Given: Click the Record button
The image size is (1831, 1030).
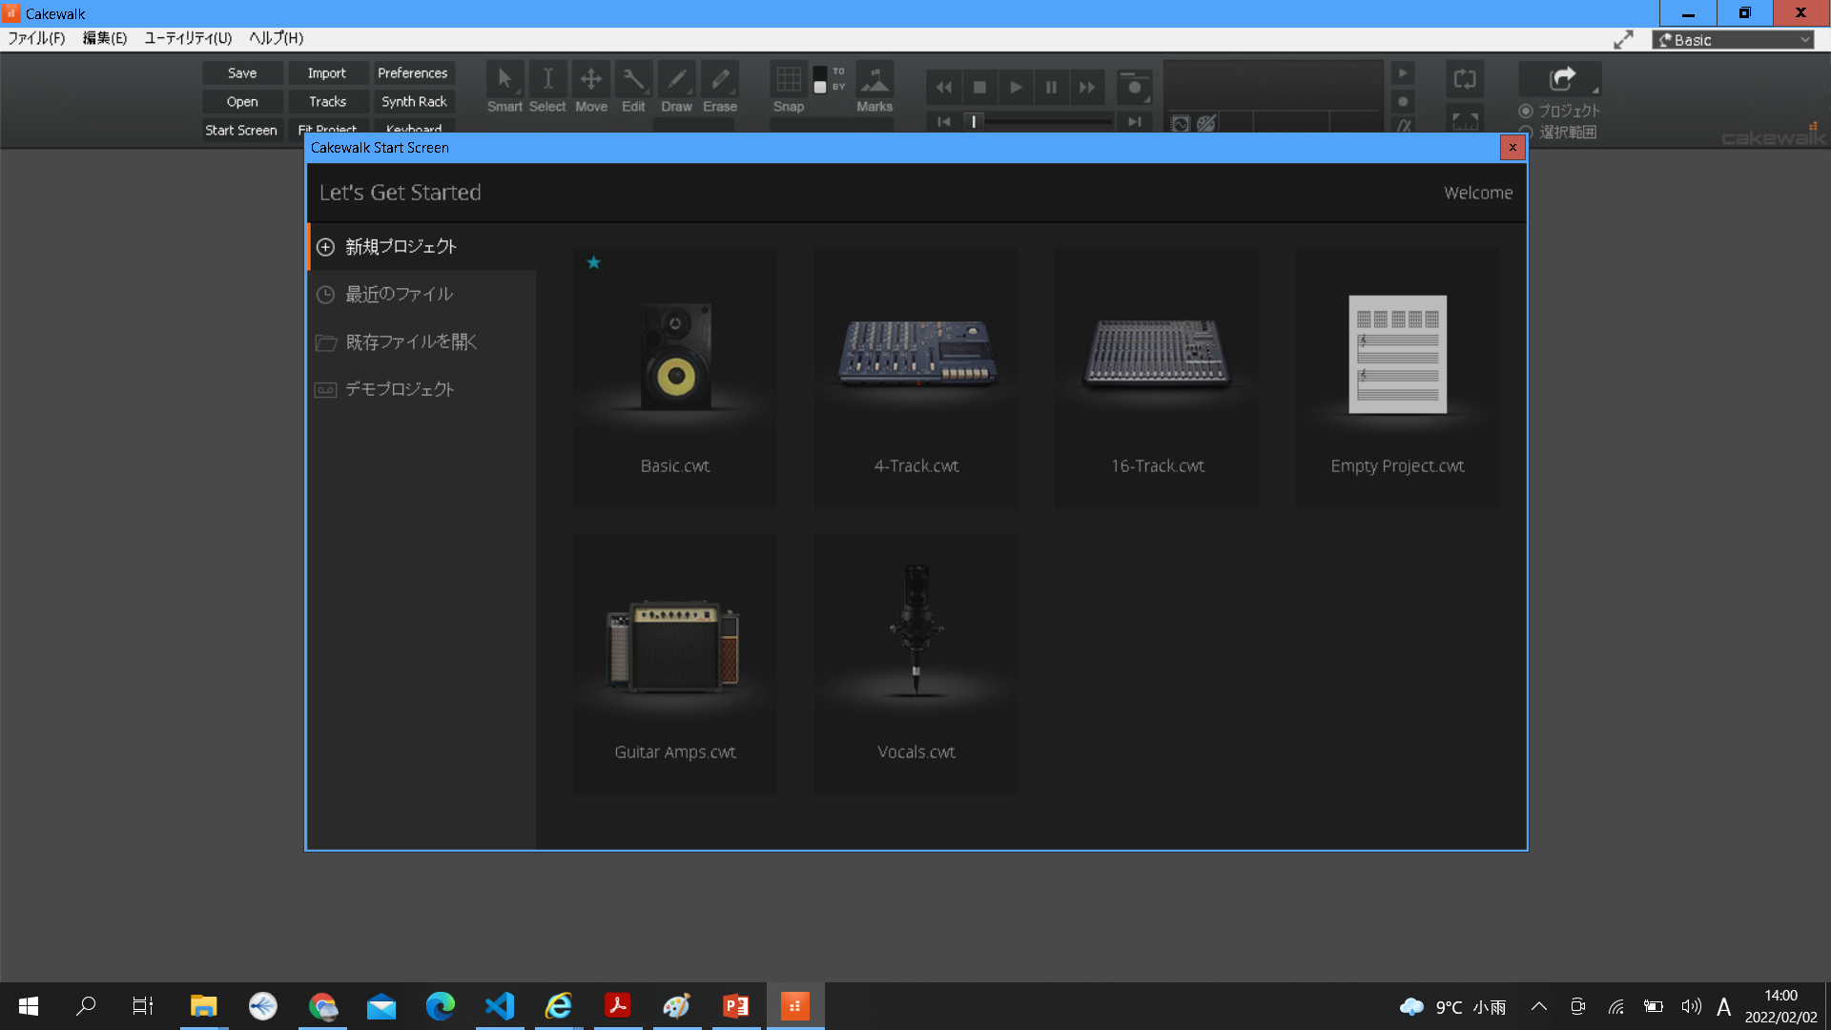Looking at the screenshot, I should (x=1134, y=87).
